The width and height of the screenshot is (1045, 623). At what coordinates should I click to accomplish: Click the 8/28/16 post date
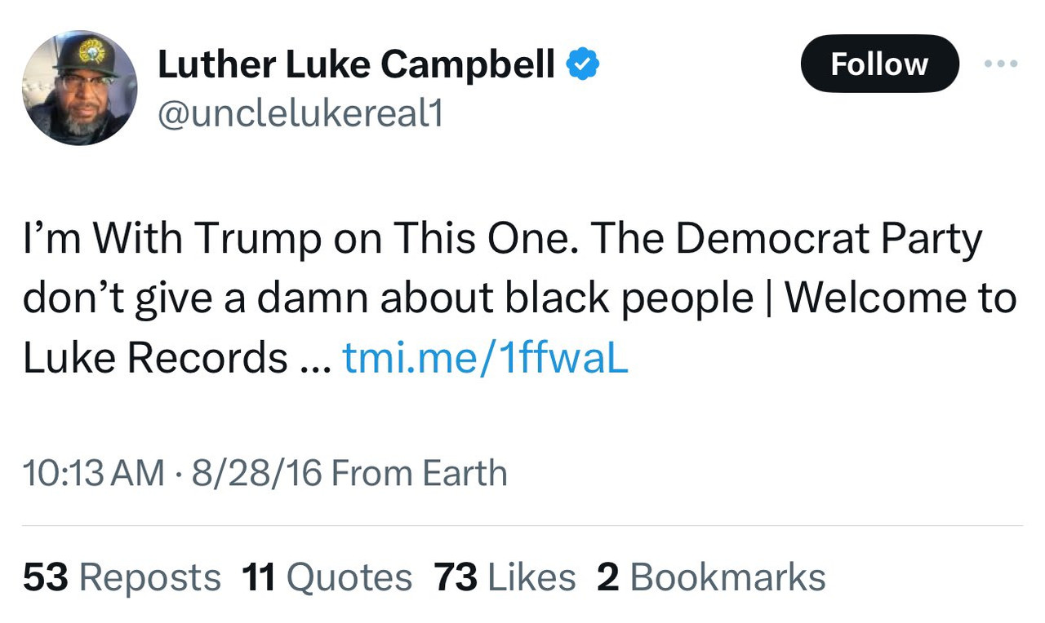click(256, 474)
